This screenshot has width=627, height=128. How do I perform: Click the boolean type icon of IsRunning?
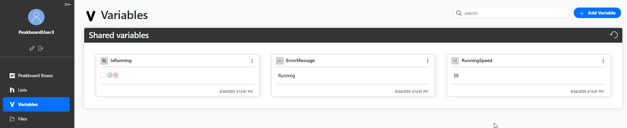[x=104, y=61]
